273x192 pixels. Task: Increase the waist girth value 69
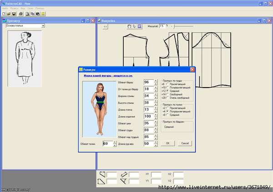[x=115, y=143]
